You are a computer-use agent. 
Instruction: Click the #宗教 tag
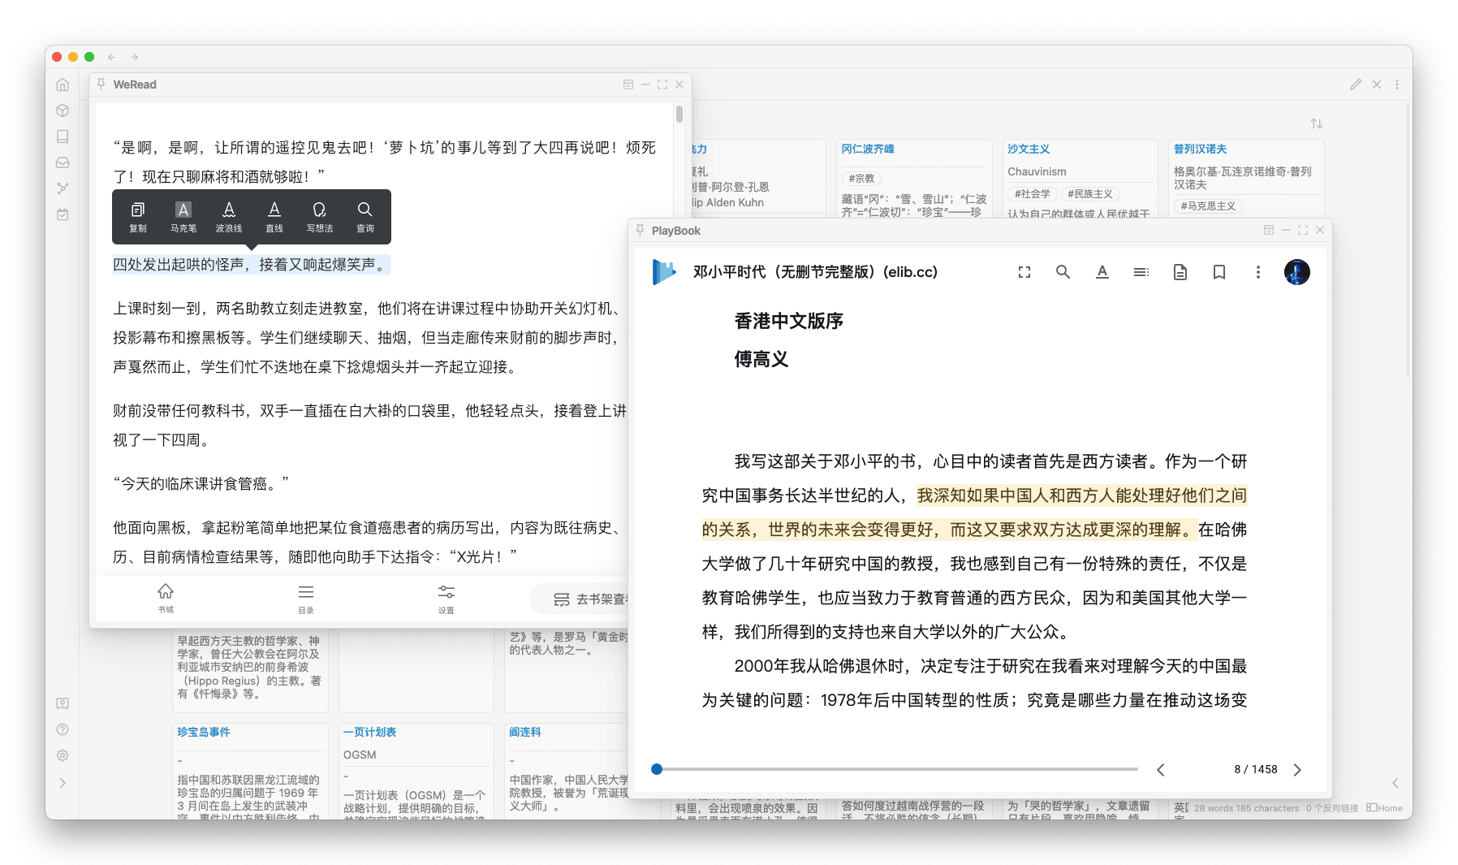tap(861, 178)
